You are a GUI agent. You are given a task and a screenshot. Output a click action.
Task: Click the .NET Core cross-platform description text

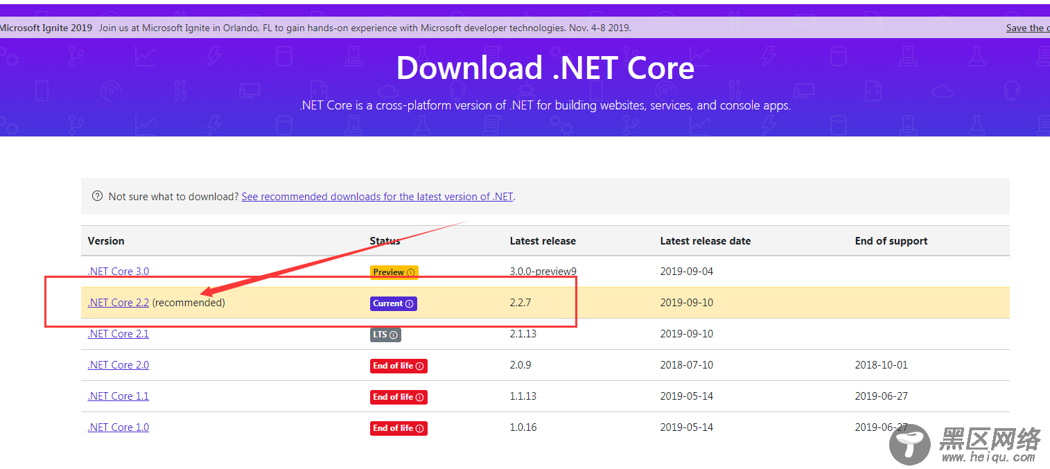pos(545,106)
